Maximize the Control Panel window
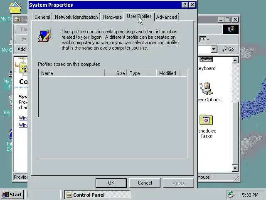This screenshot has width=266, height=200. click(x=227, y=20)
